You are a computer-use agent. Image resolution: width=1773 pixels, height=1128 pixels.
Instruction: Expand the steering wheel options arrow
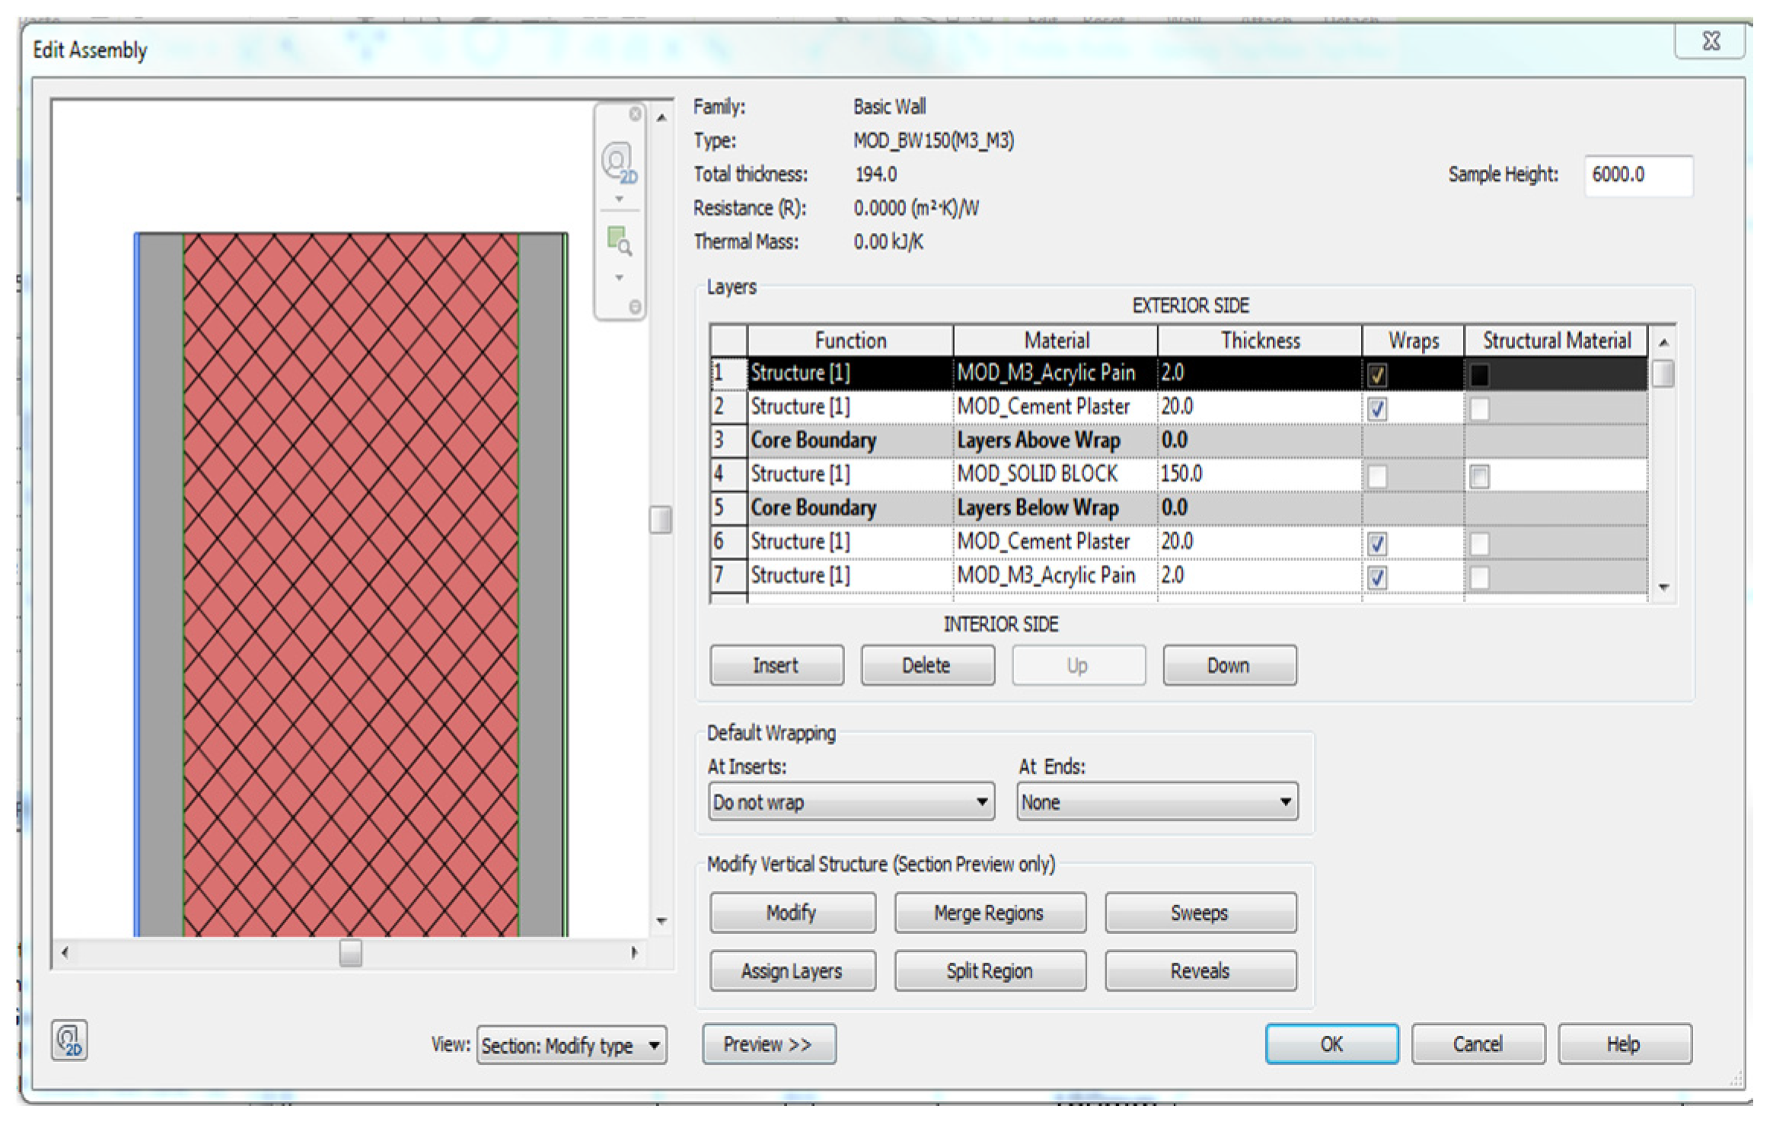tap(619, 199)
